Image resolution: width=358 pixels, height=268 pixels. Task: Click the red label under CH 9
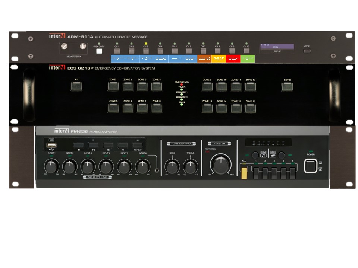pos(233,58)
